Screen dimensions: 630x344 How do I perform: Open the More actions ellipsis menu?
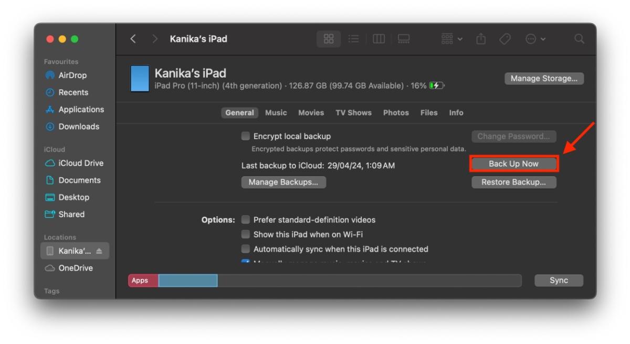tap(532, 38)
